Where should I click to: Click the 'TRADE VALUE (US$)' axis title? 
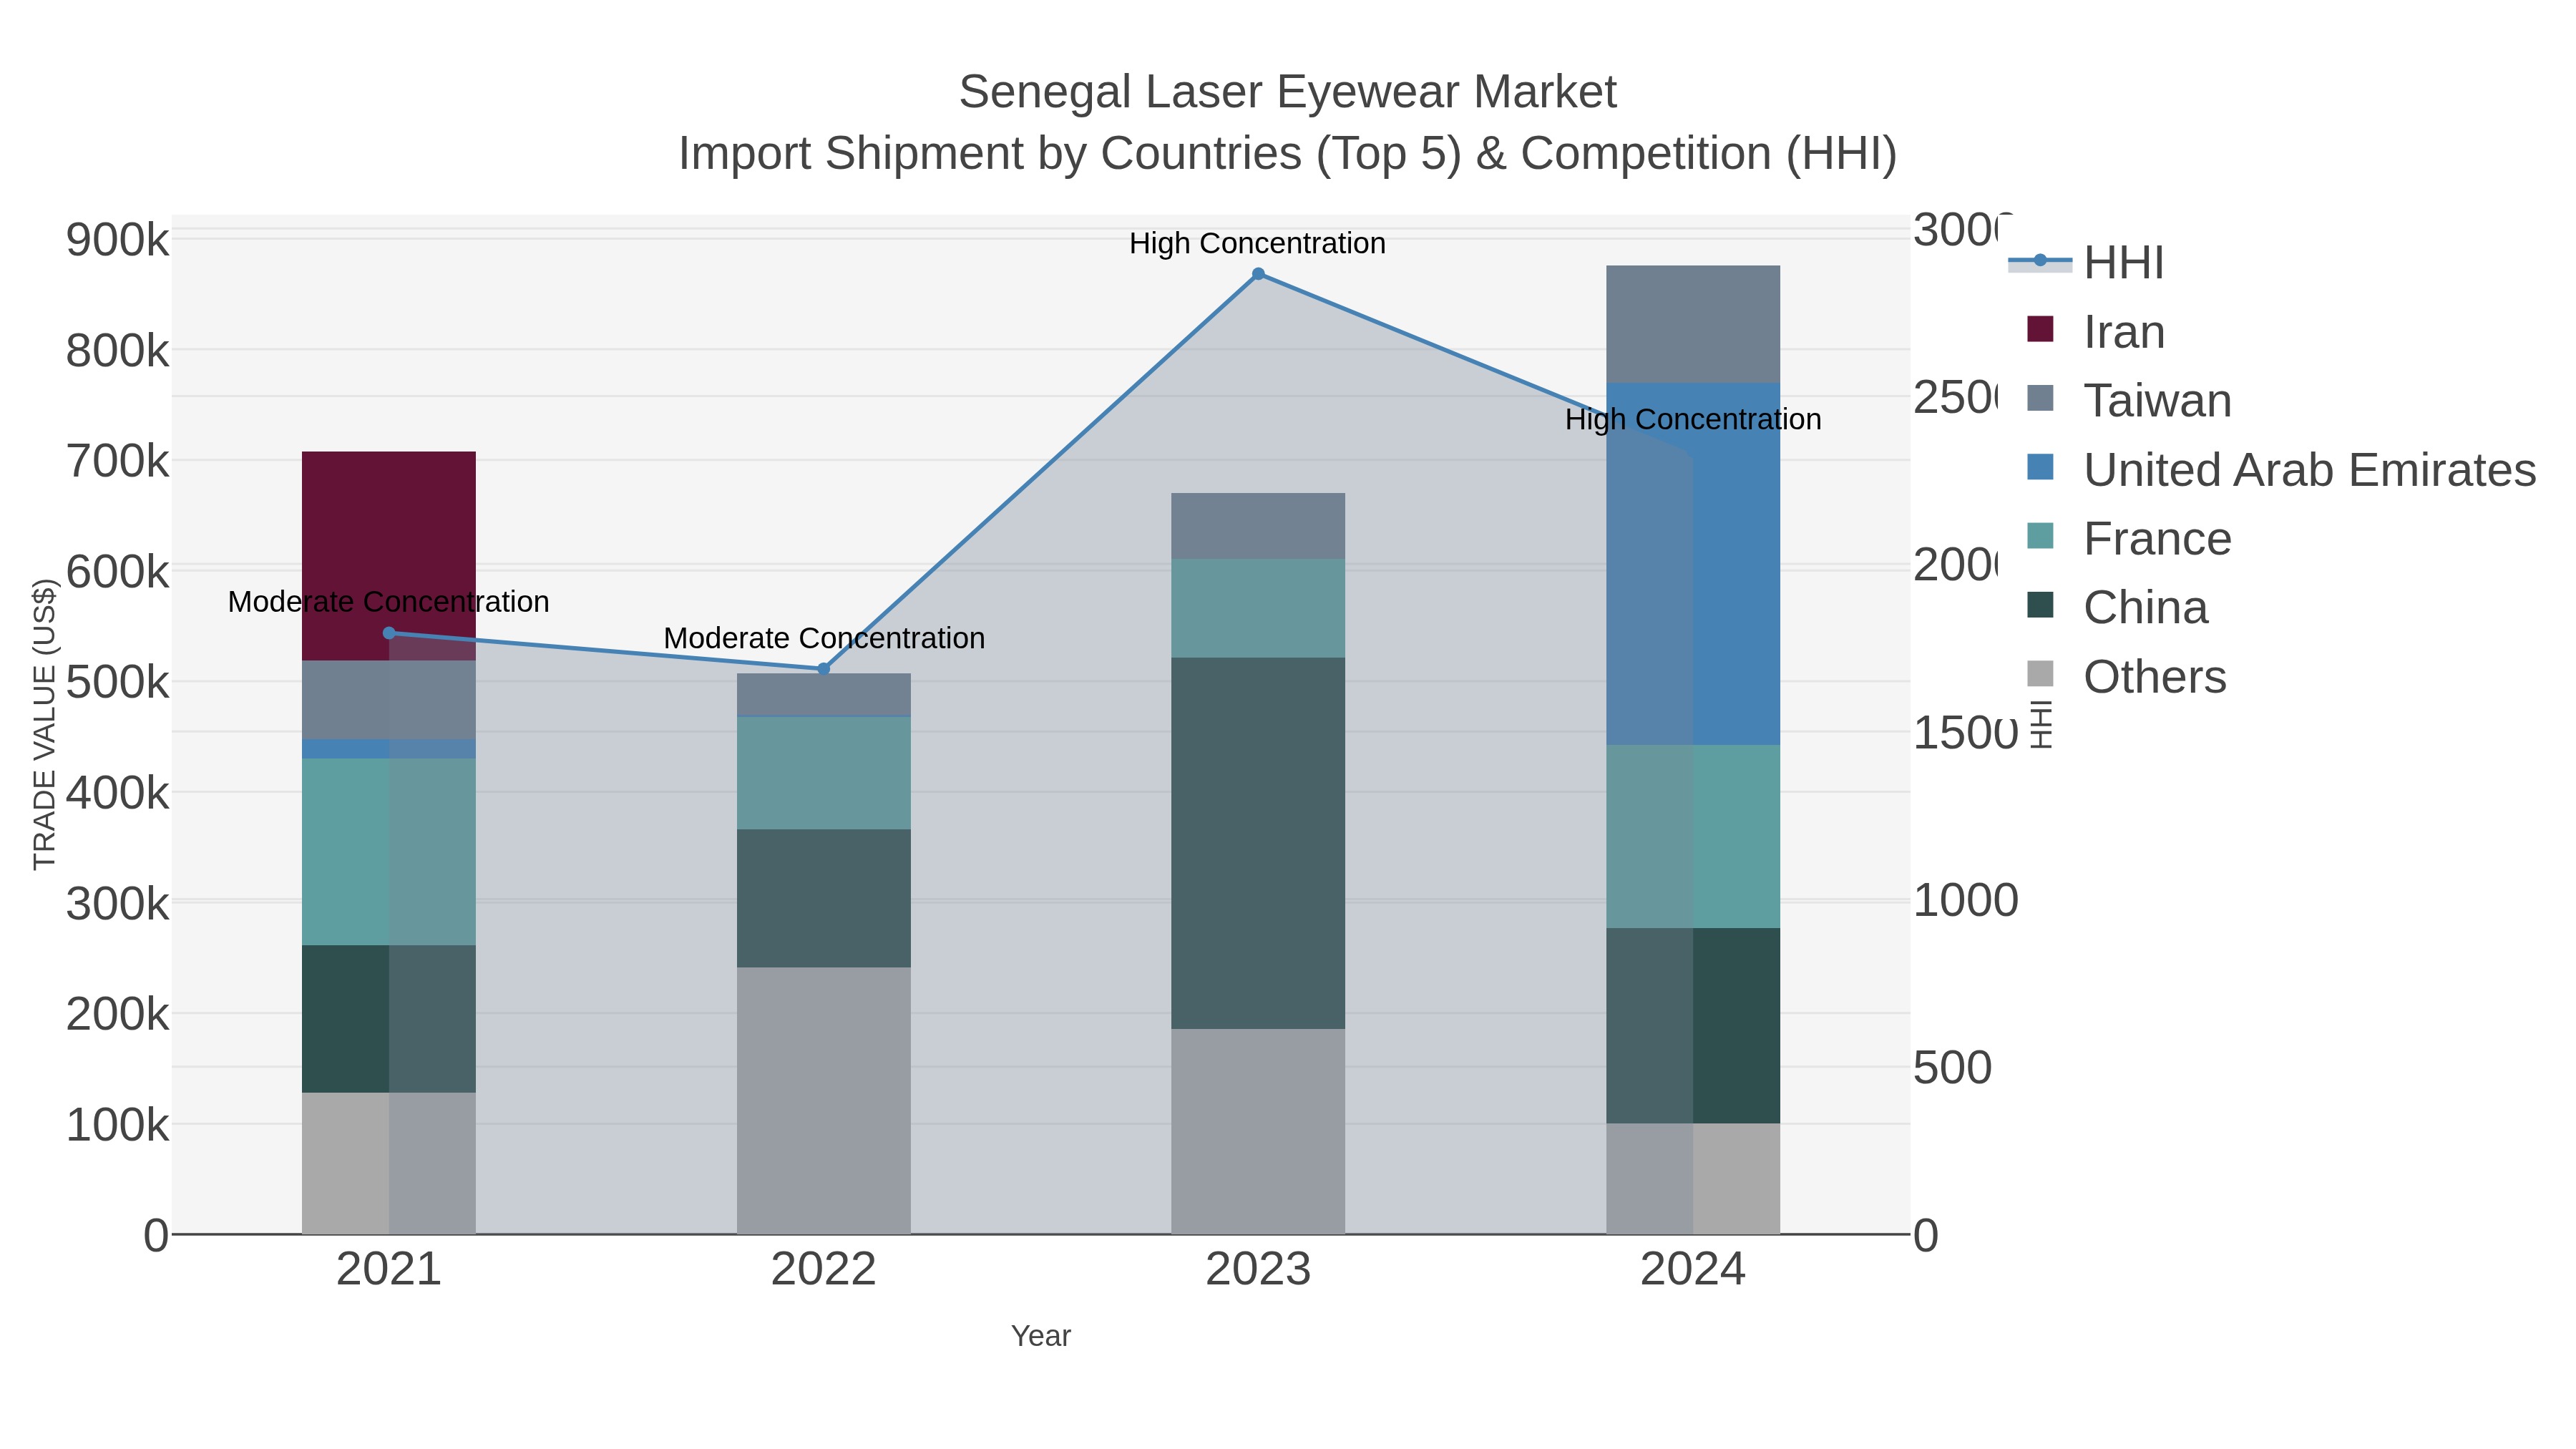[44, 724]
